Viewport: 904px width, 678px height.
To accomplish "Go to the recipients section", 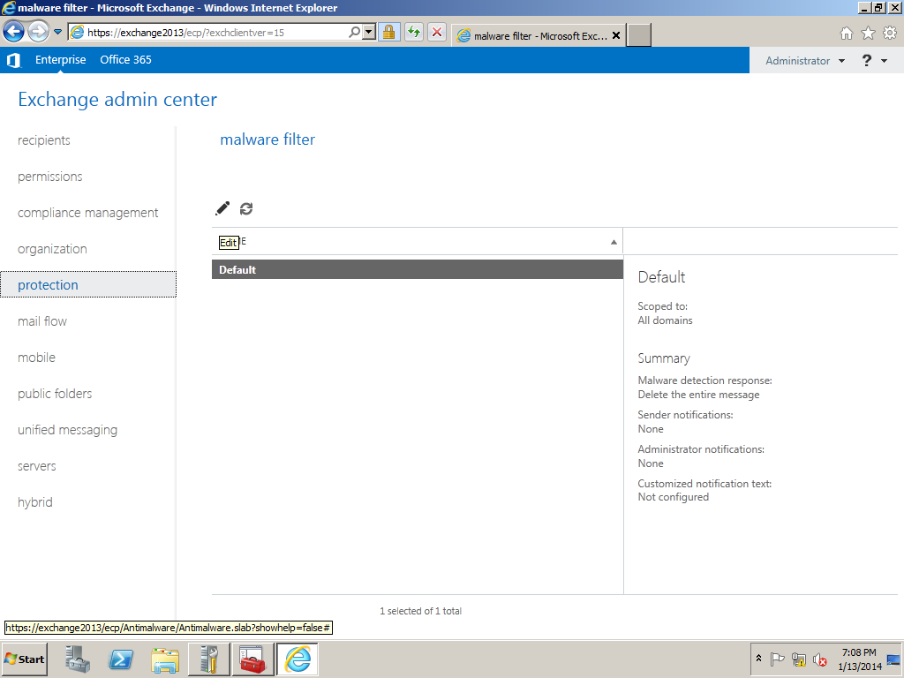I will tap(44, 140).
